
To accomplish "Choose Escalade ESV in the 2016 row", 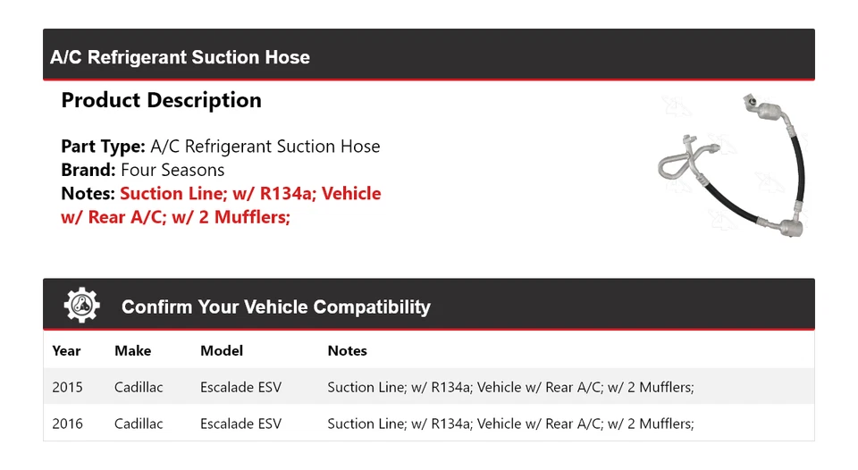I will [x=240, y=424].
